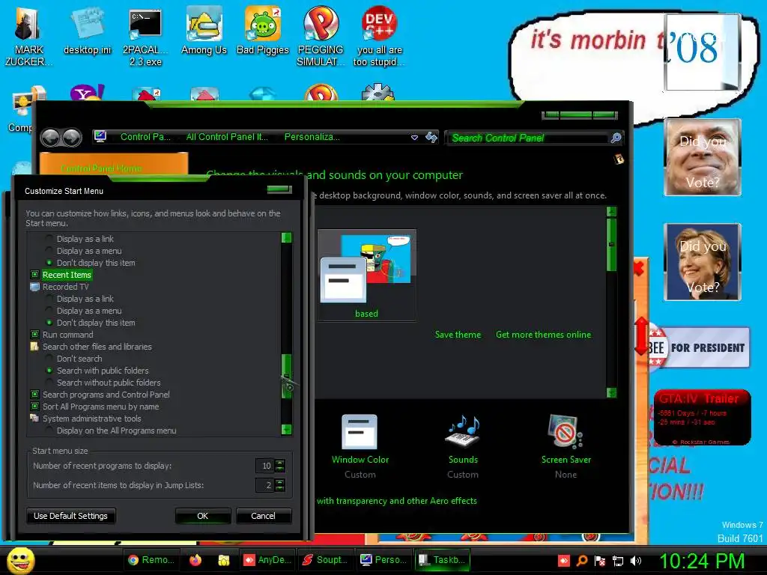This screenshot has height=575, width=767.
Task: Click the volume speaker tray icon
Action: 636,561
